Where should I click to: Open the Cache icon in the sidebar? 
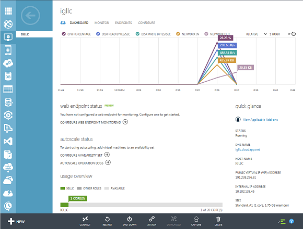(x=8, y=155)
